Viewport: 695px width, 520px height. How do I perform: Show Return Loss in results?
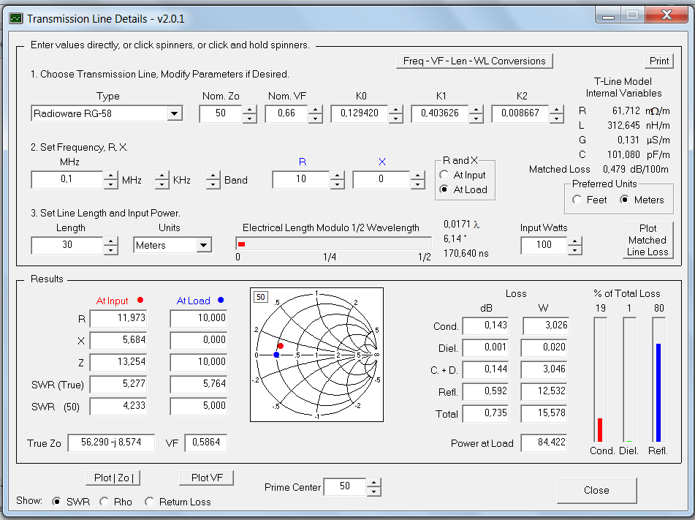click(x=178, y=502)
